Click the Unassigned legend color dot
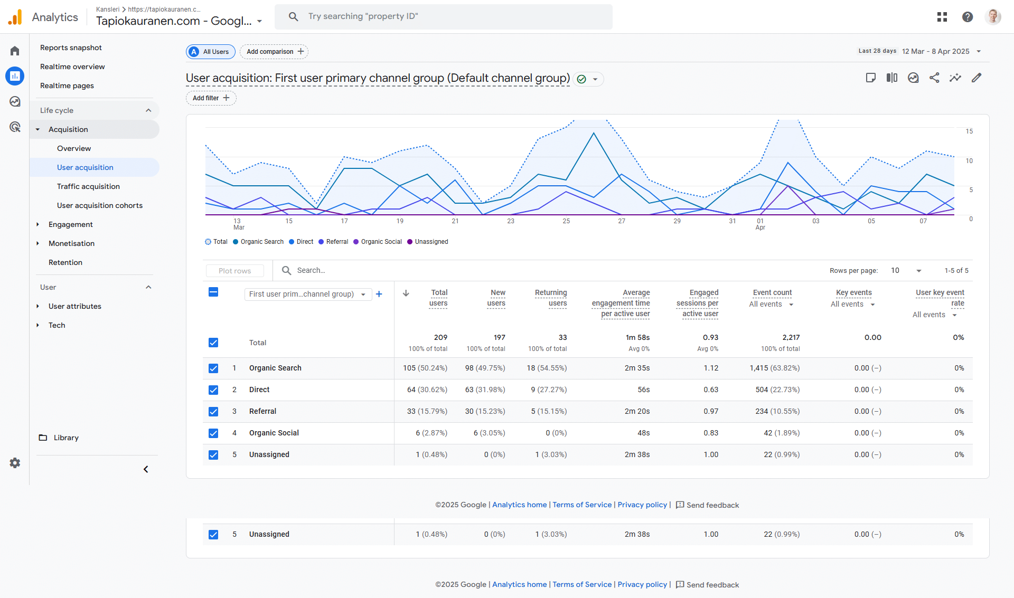 [410, 242]
